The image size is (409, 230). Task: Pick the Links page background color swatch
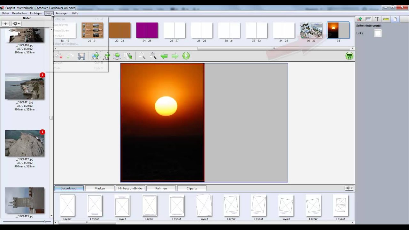378,33
